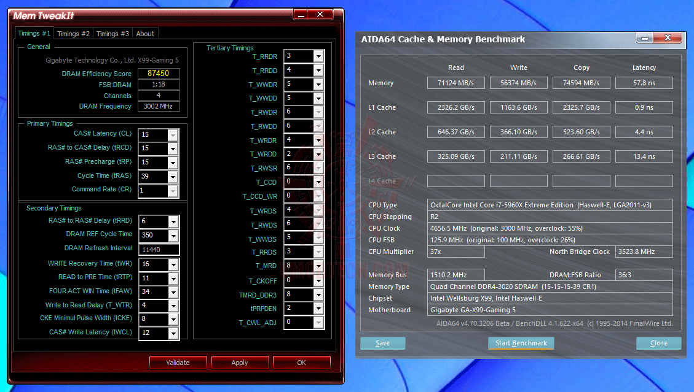The width and height of the screenshot is (694, 392).
Task: Open the RAS# to RAS# Delay (tRRD) dropdown
Action: coord(173,221)
